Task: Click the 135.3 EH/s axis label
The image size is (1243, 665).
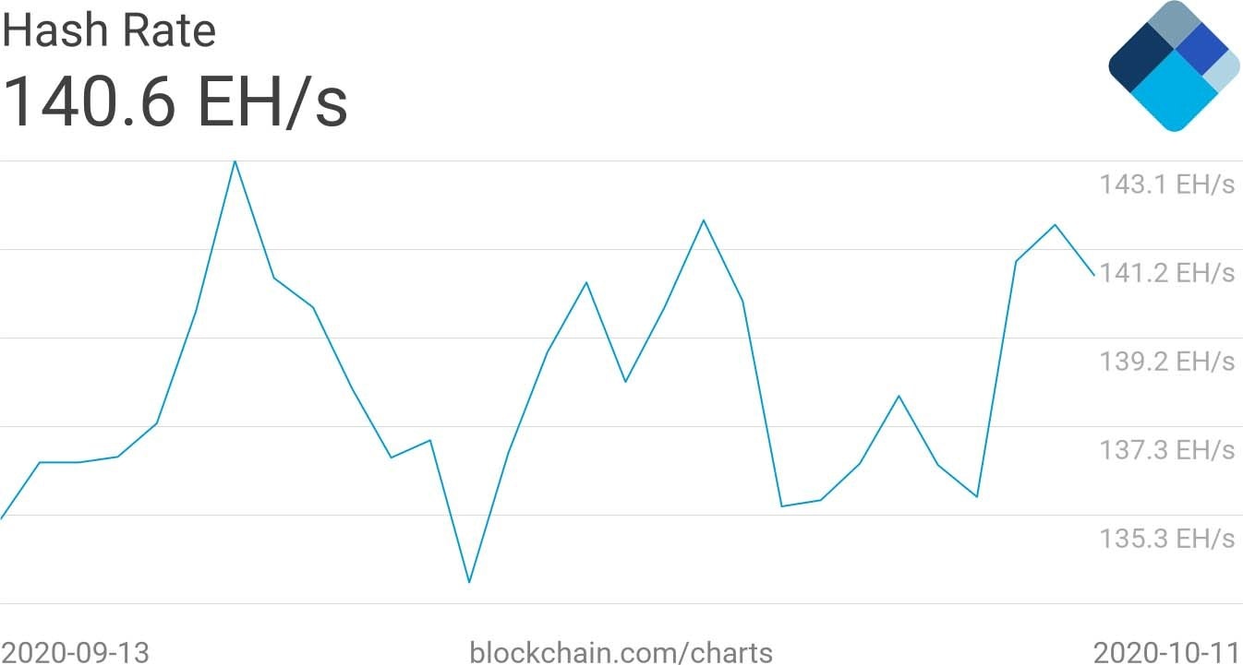Action: [x=1166, y=538]
